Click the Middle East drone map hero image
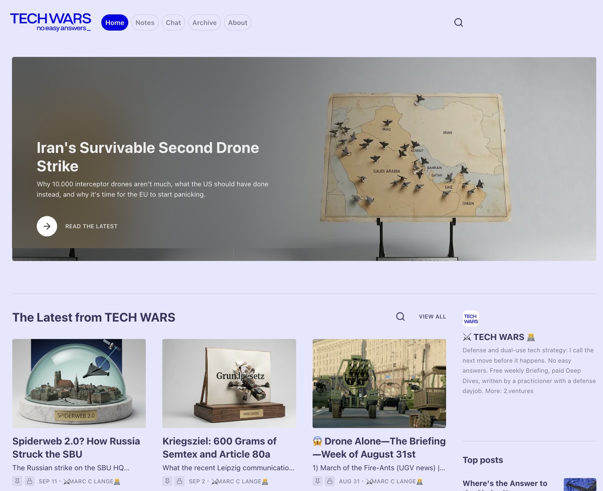 415,158
